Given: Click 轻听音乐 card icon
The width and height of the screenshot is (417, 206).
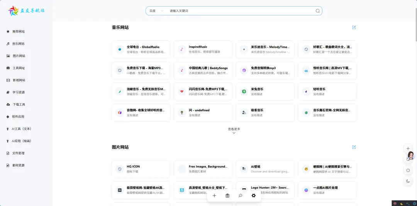Looking at the screenshot, I should pyautogui.click(x=306, y=92).
